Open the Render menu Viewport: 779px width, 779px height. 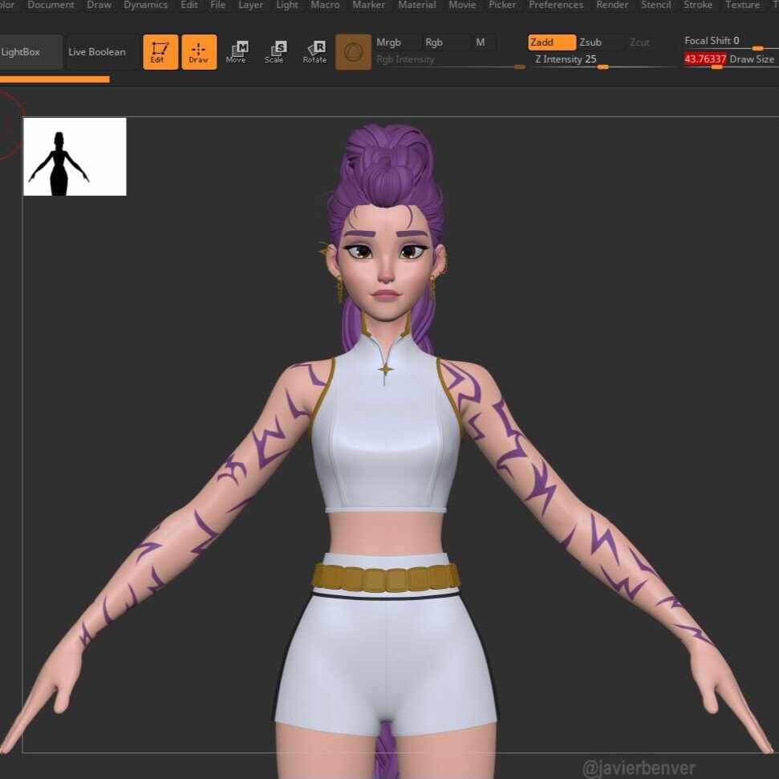612,5
